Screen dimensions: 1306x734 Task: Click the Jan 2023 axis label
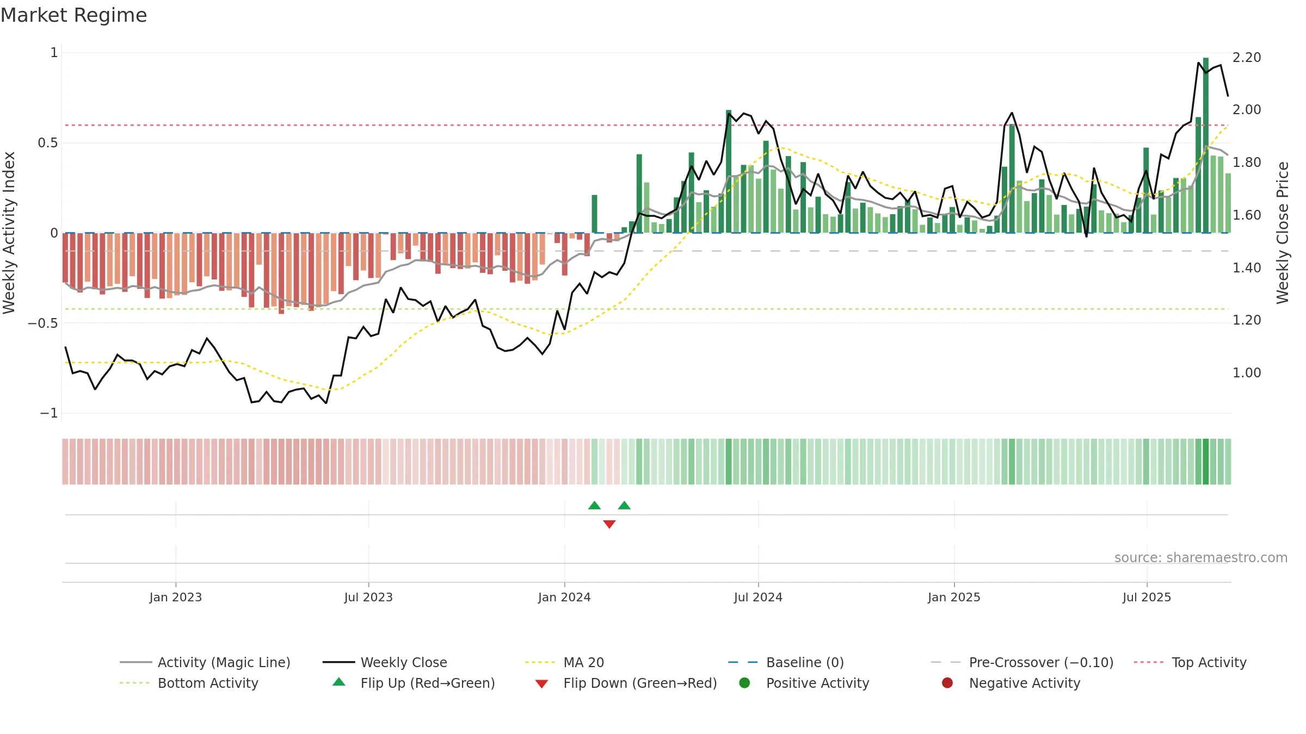coord(176,597)
